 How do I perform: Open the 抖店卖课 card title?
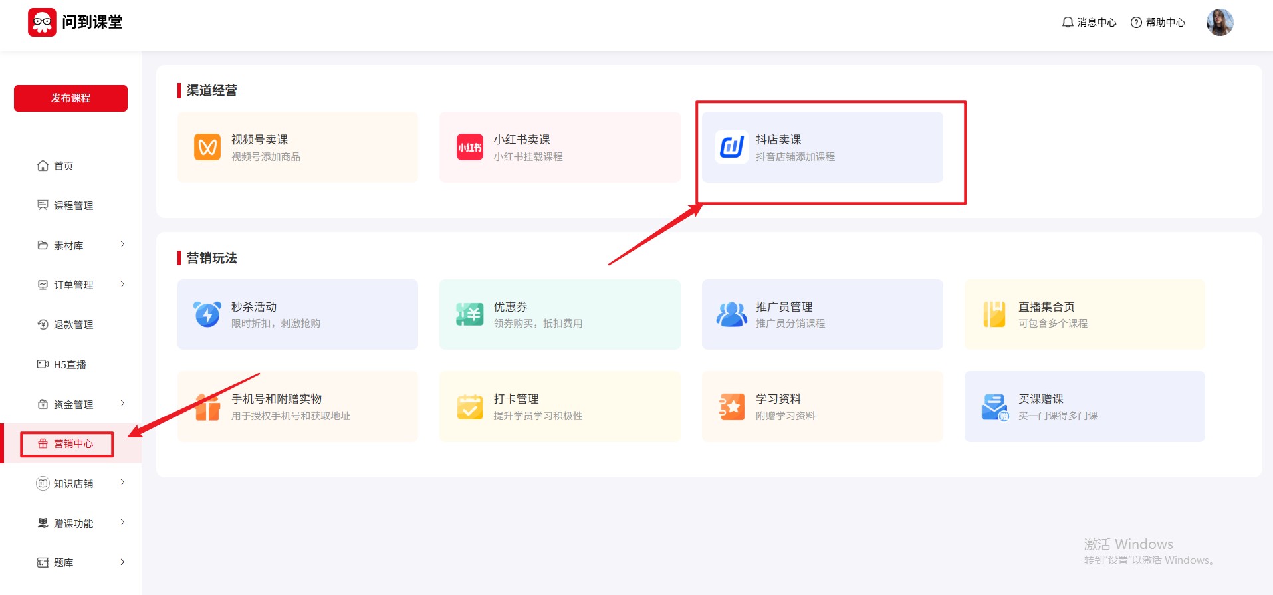pyautogui.click(x=778, y=140)
